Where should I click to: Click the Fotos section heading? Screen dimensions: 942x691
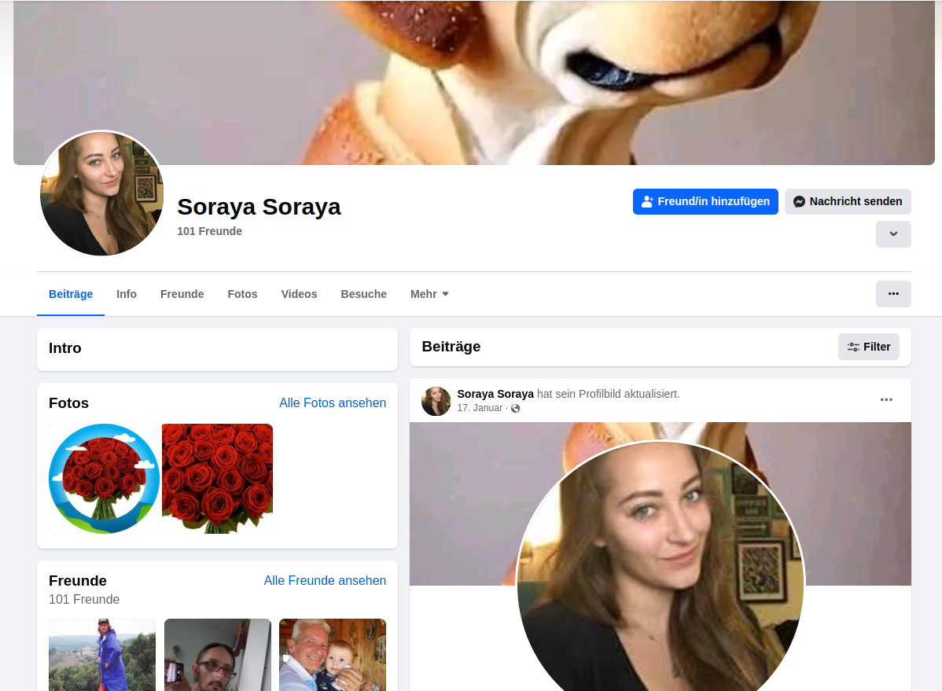point(68,403)
